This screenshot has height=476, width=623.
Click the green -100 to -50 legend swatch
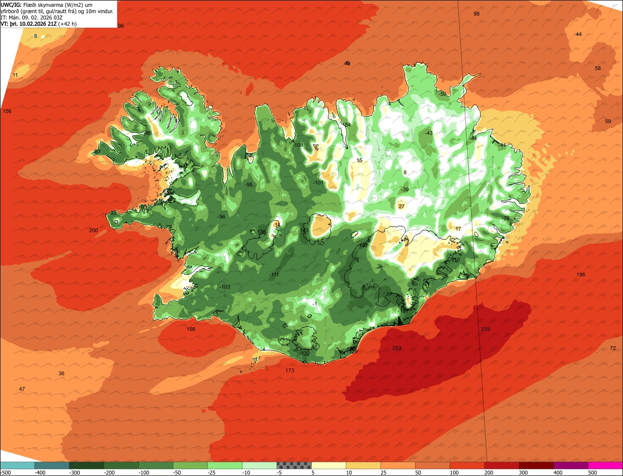[156, 465]
